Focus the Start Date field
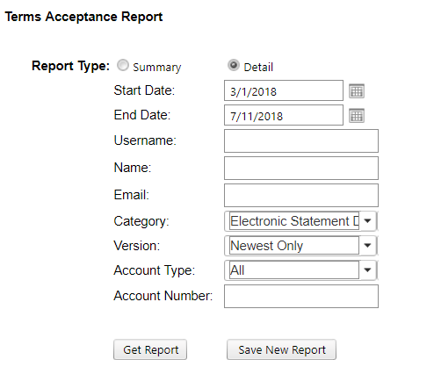Screen dimensions: 434x381 (x=284, y=90)
